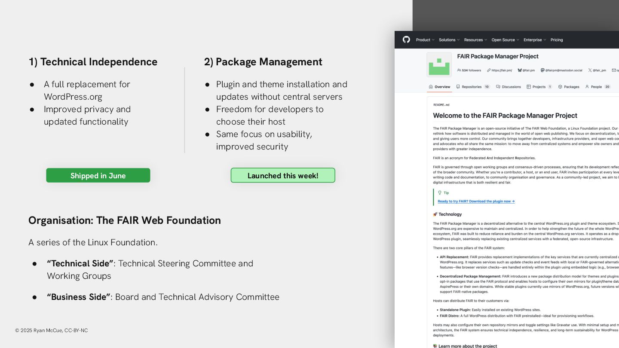Expand the Open Source dropdown
The height and width of the screenshot is (348, 619).
pyautogui.click(x=505, y=40)
